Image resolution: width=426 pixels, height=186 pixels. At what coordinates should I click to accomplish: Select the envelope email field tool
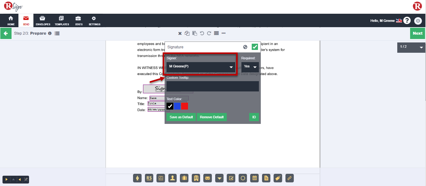pos(207,178)
